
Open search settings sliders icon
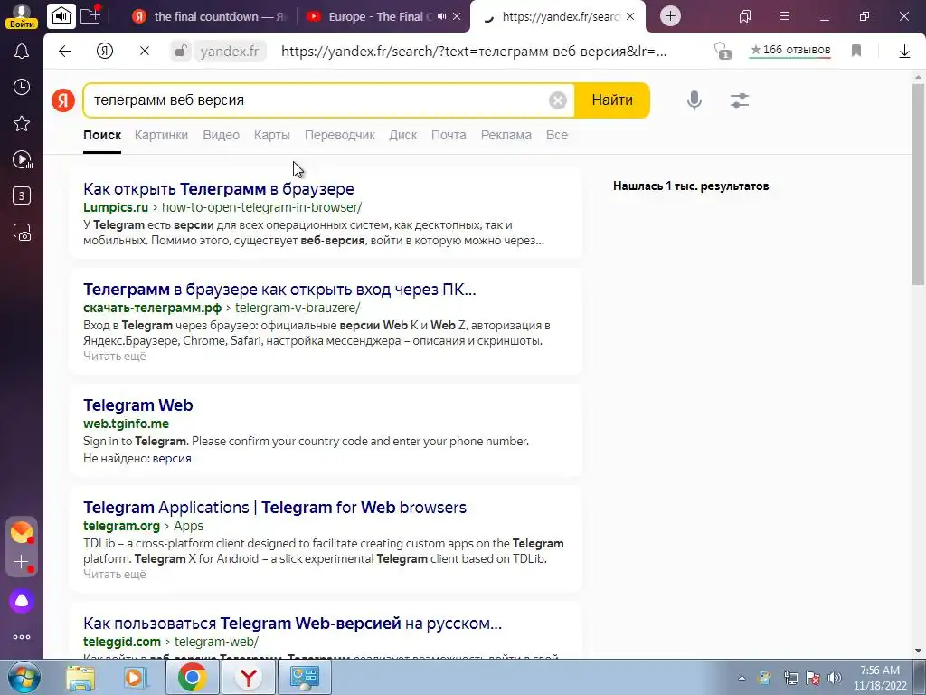pyautogui.click(x=740, y=100)
